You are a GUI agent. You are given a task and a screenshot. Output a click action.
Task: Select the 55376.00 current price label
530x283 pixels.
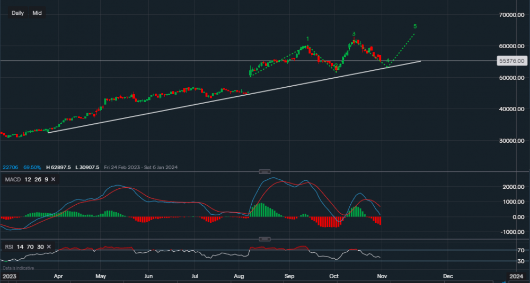tap(512, 61)
